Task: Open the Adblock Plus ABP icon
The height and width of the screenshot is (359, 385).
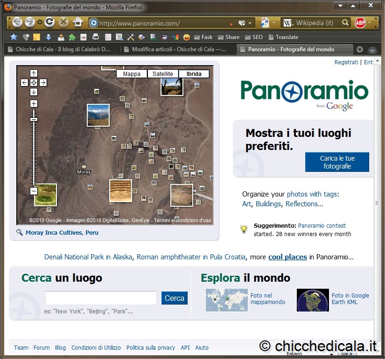Action: [360, 23]
